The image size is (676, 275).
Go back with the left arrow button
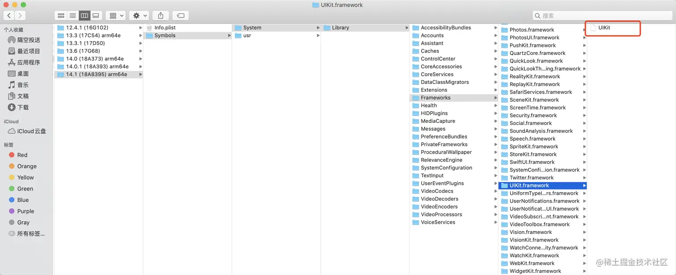point(9,16)
